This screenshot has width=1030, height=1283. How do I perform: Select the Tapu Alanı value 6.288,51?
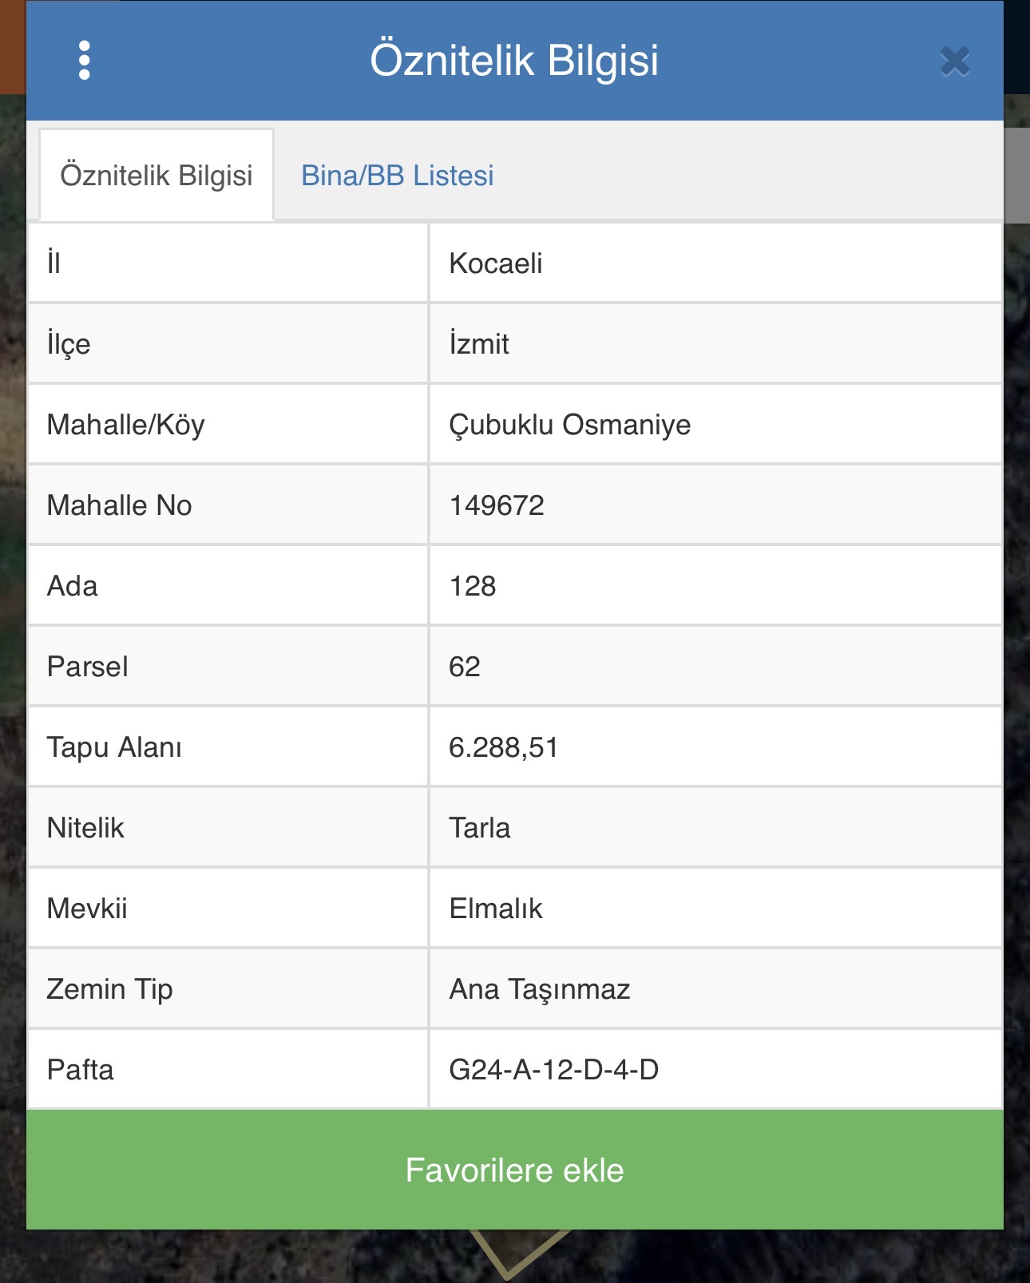503,747
